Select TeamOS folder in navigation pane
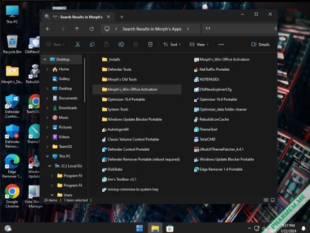The height and width of the screenshot is (233, 310). click(x=62, y=147)
